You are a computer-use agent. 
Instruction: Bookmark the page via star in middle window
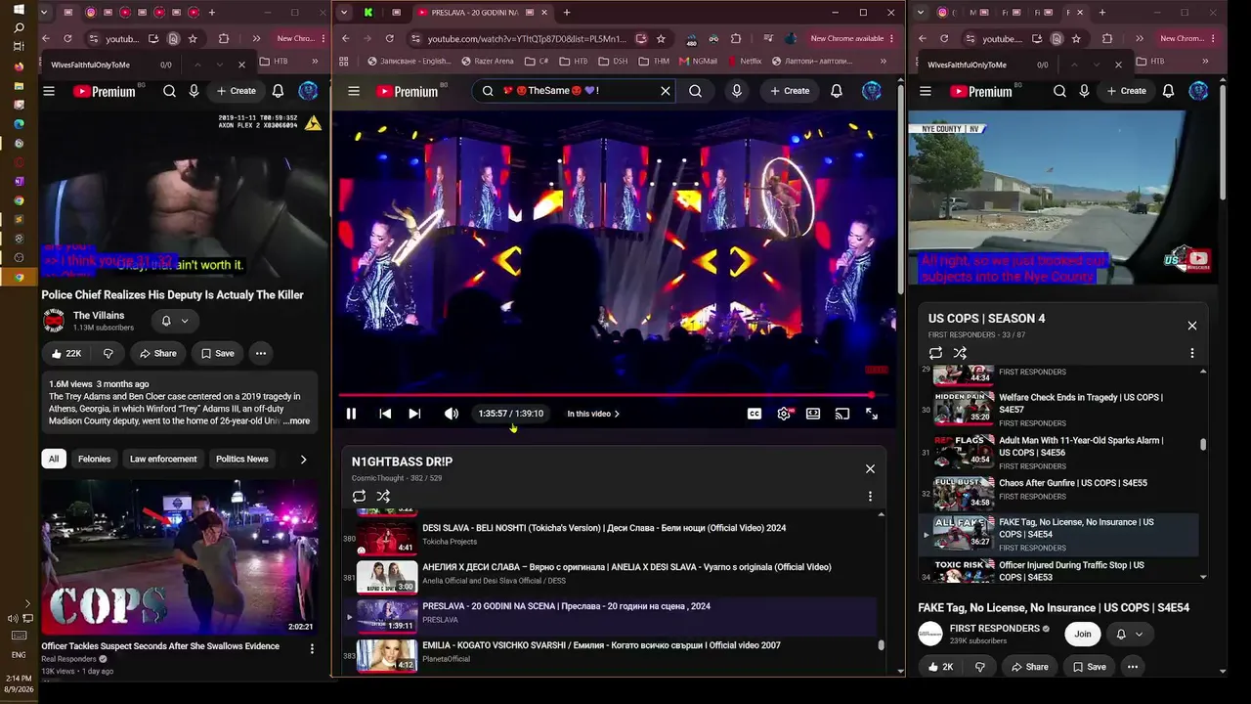click(x=661, y=38)
